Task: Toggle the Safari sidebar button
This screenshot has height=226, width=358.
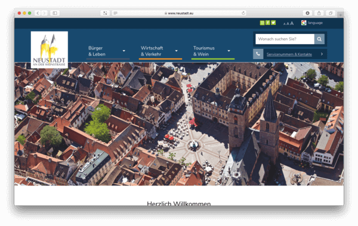Action: pyautogui.click(x=55, y=13)
